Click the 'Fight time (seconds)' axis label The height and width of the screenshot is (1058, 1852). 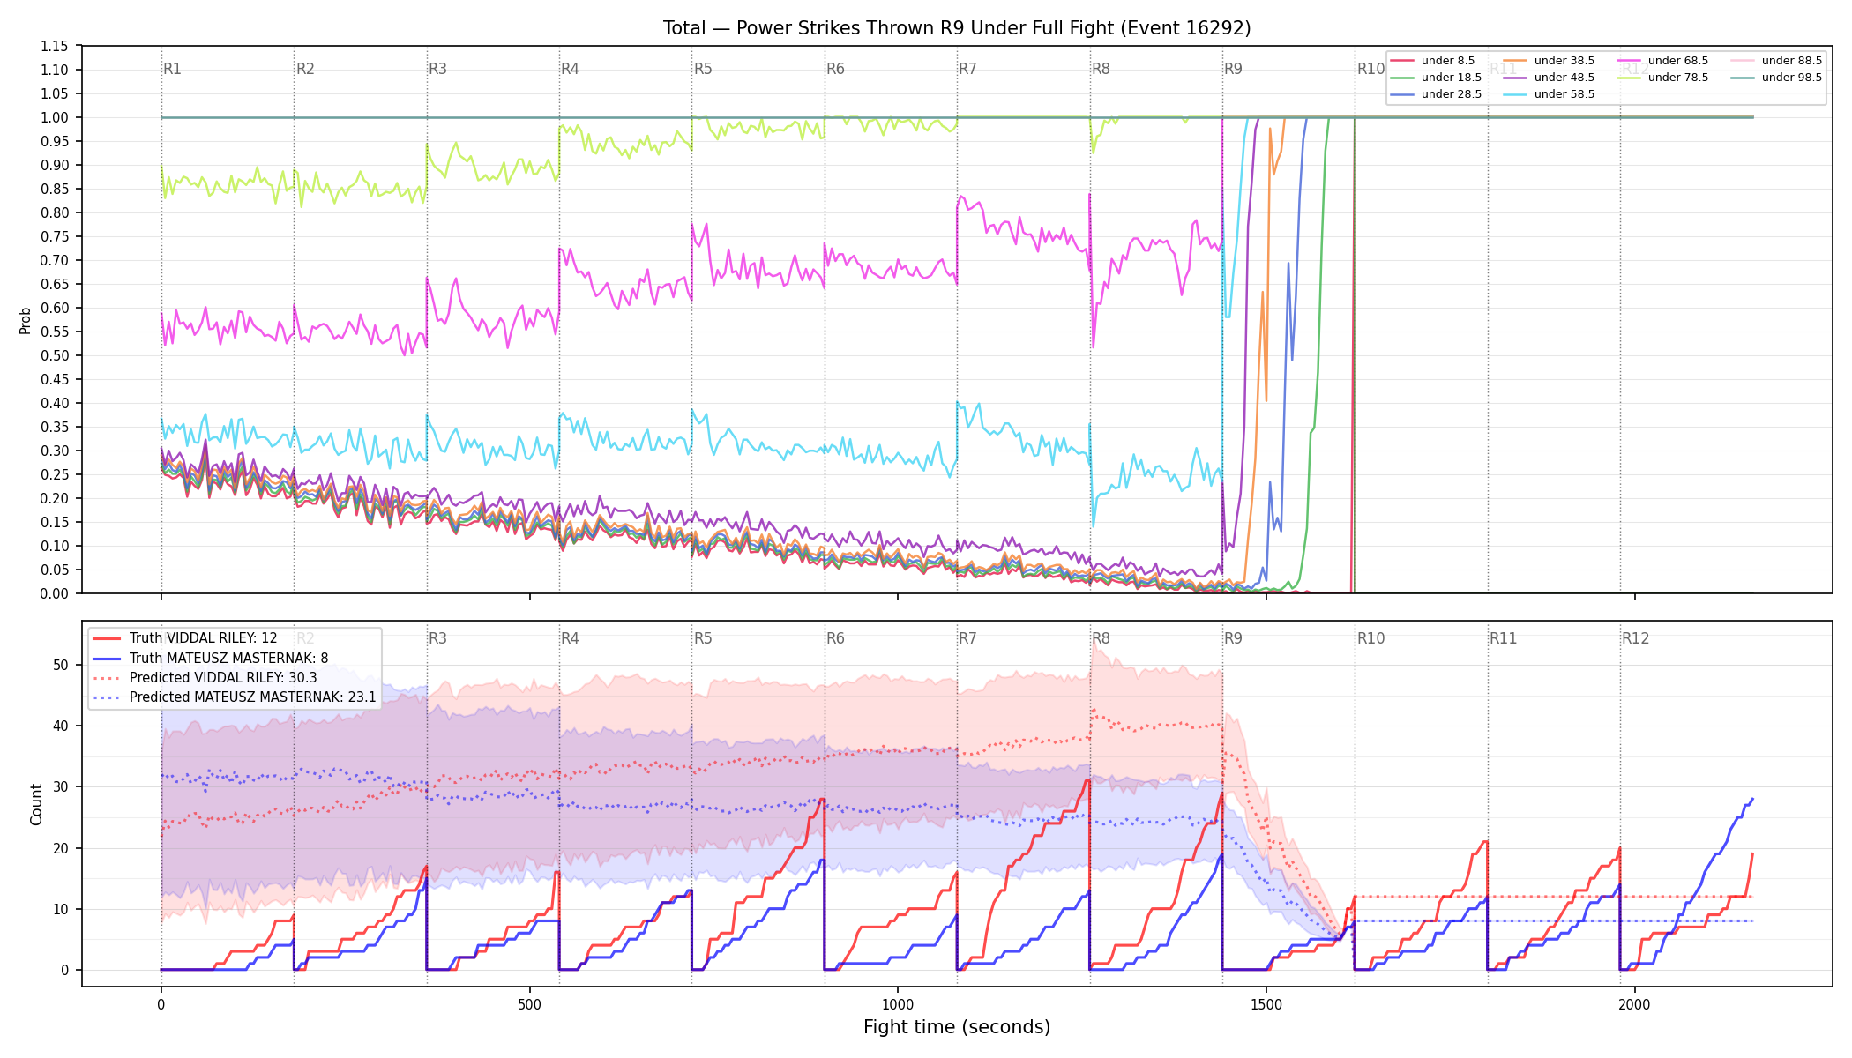click(957, 1027)
